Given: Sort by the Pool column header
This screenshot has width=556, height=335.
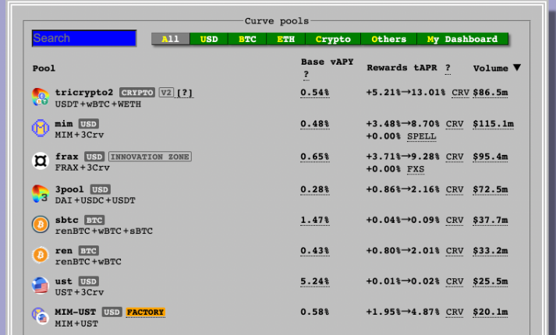Looking at the screenshot, I should pos(44,68).
